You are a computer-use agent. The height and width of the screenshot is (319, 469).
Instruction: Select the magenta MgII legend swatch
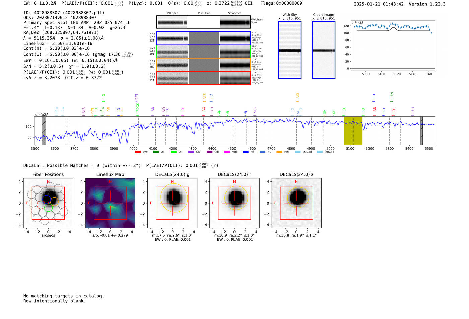coord(227,152)
